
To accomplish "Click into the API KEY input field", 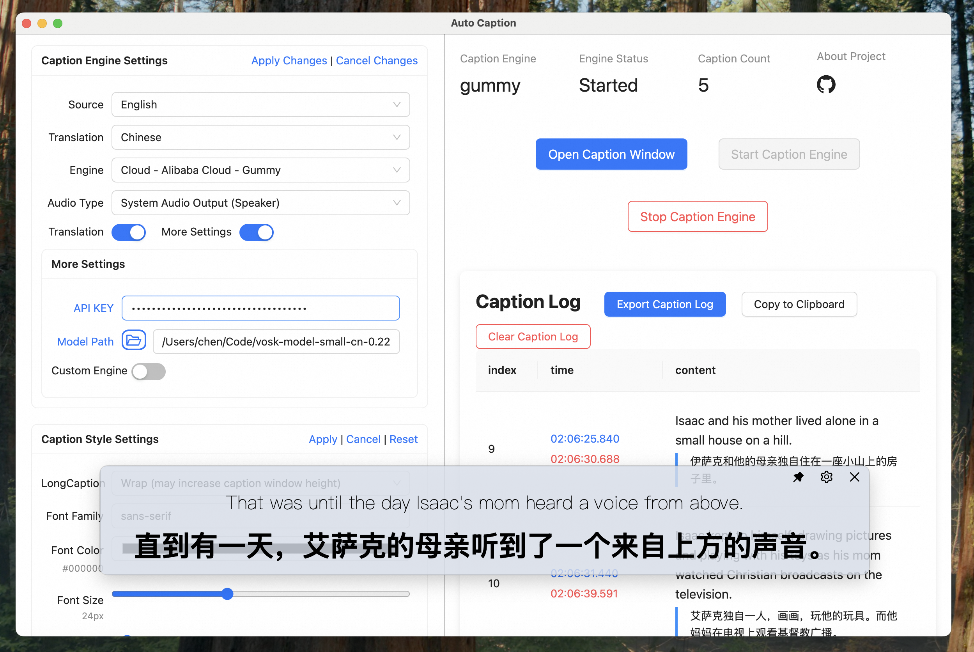I will pos(260,308).
